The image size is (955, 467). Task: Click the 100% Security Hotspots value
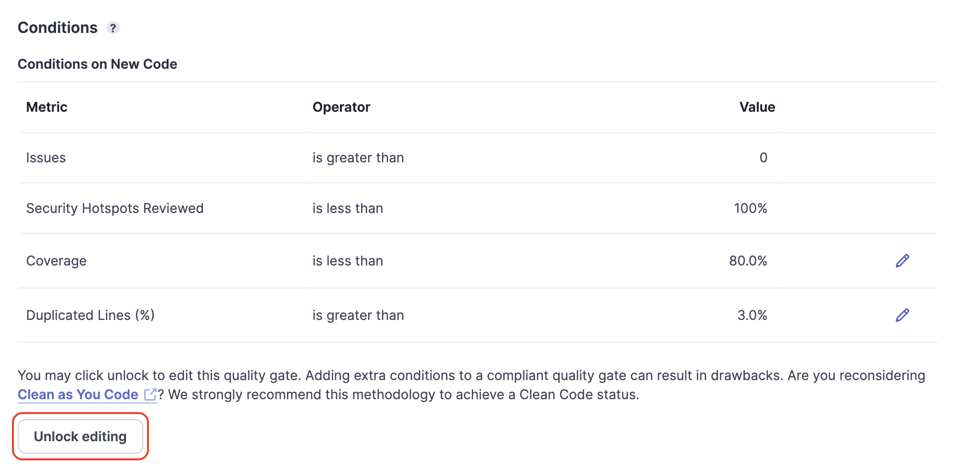coord(751,208)
